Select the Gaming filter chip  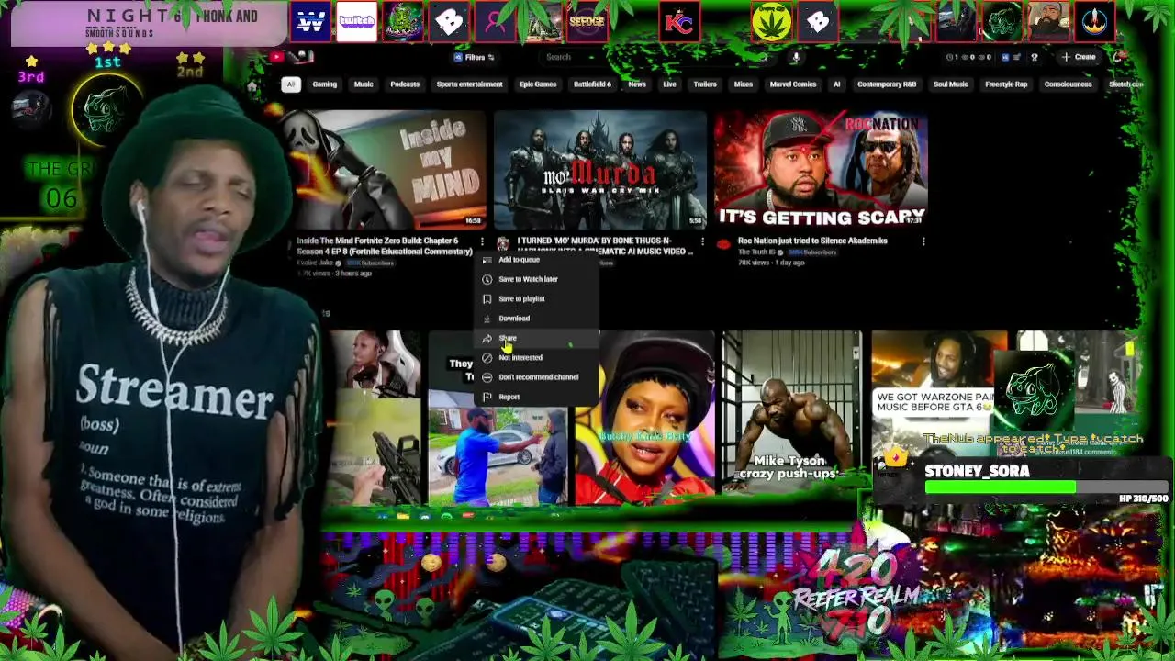pyautogui.click(x=324, y=84)
